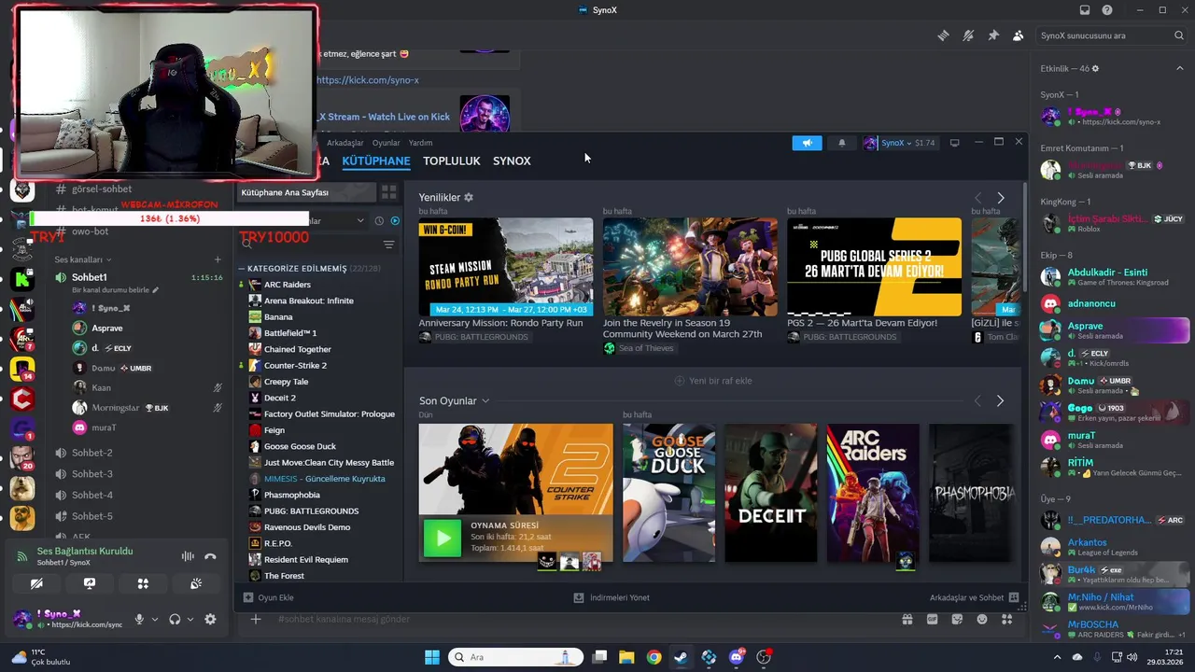Show next Yenilikler items arrow

click(x=1001, y=198)
